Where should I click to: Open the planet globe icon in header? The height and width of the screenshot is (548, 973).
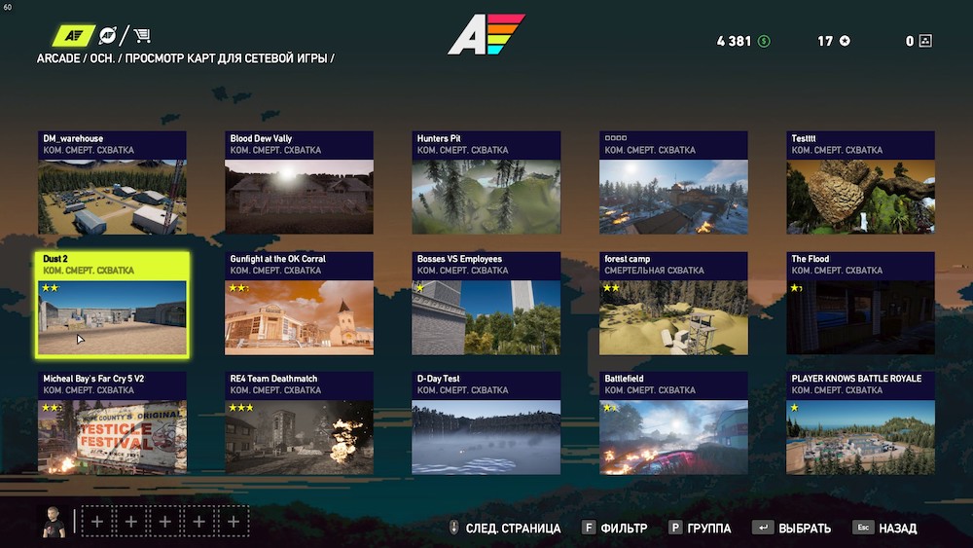point(108,35)
